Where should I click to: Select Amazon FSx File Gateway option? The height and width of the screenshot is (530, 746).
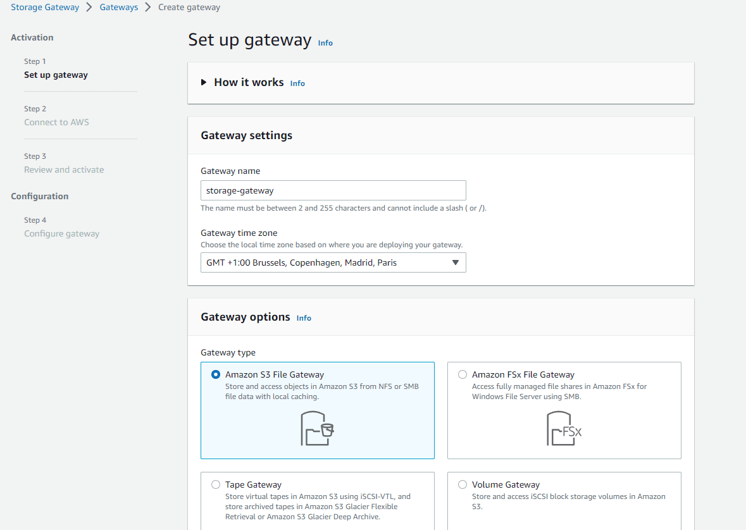pyautogui.click(x=463, y=374)
